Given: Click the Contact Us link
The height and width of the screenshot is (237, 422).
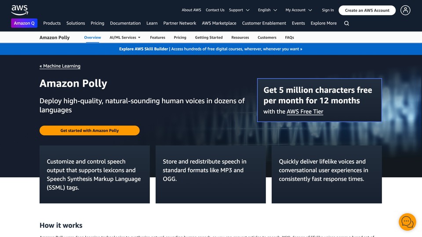Looking at the screenshot, I should coord(215,10).
